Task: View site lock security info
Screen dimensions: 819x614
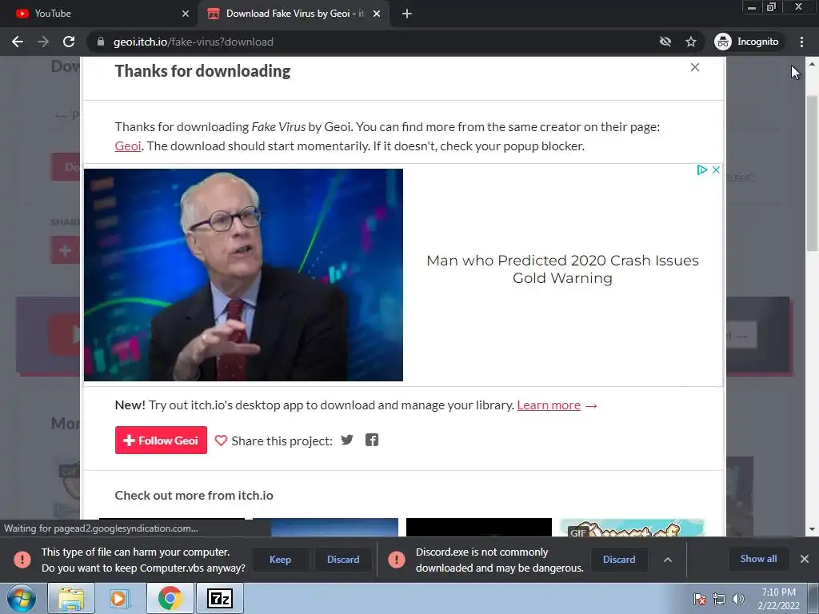Action: 101,42
